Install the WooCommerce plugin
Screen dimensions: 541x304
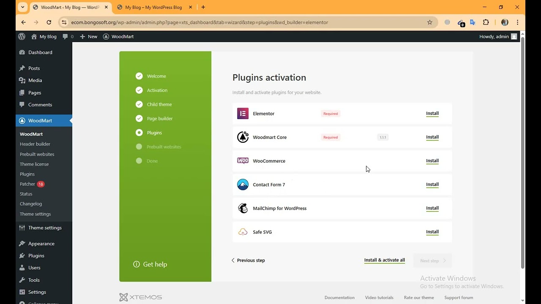tap(432, 161)
